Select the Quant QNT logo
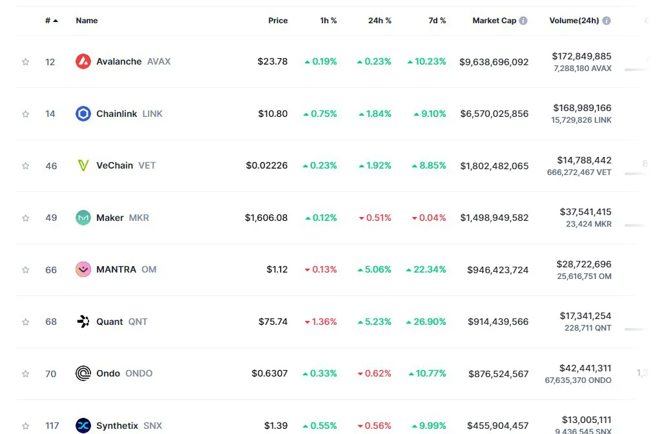 tap(83, 322)
